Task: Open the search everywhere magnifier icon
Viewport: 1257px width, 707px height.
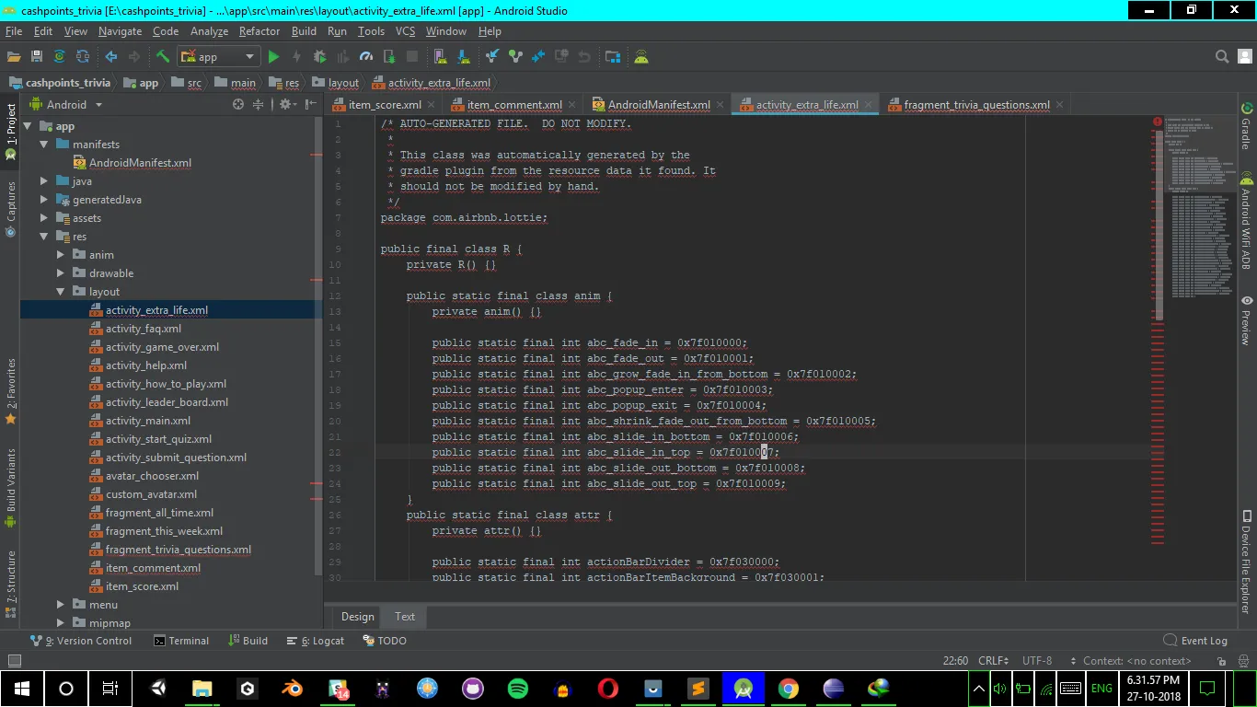Action: coord(1222,57)
